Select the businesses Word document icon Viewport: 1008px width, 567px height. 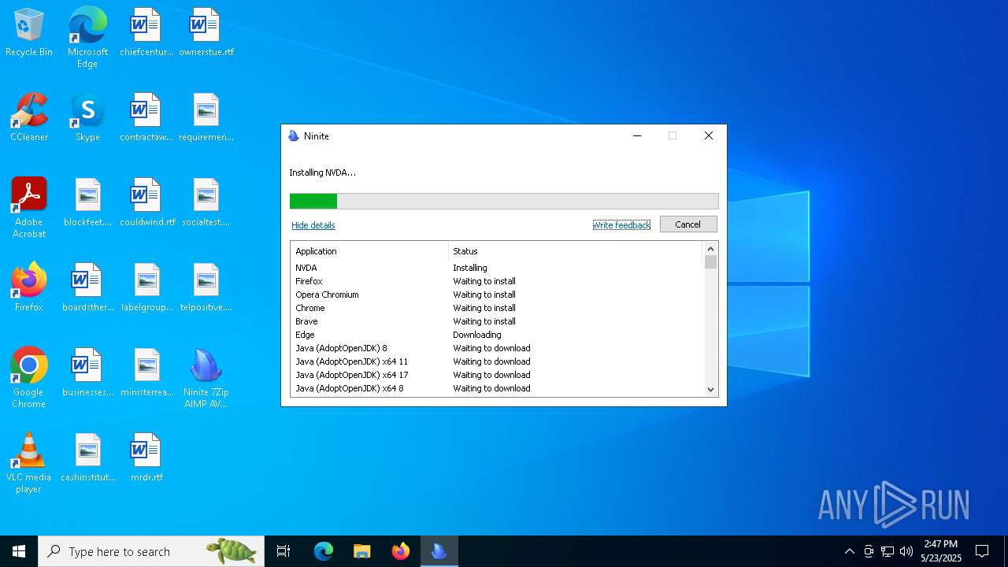point(87,373)
